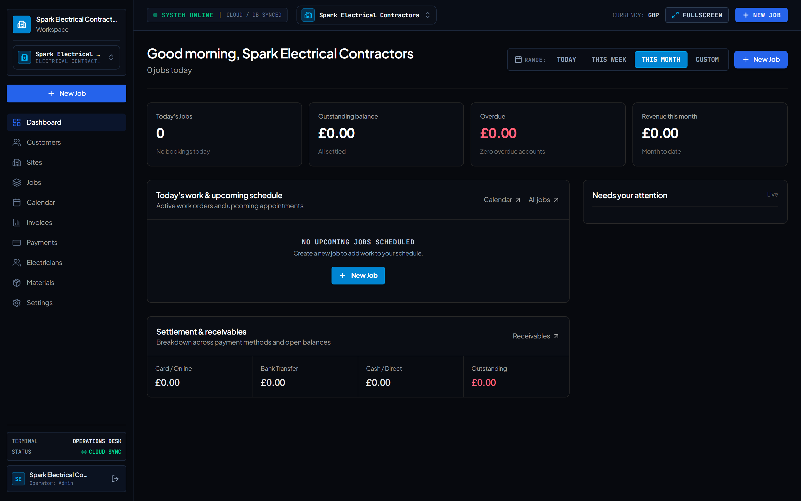
Task: Click the OPERATIONS DESK terminal label
Action: tap(97, 441)
